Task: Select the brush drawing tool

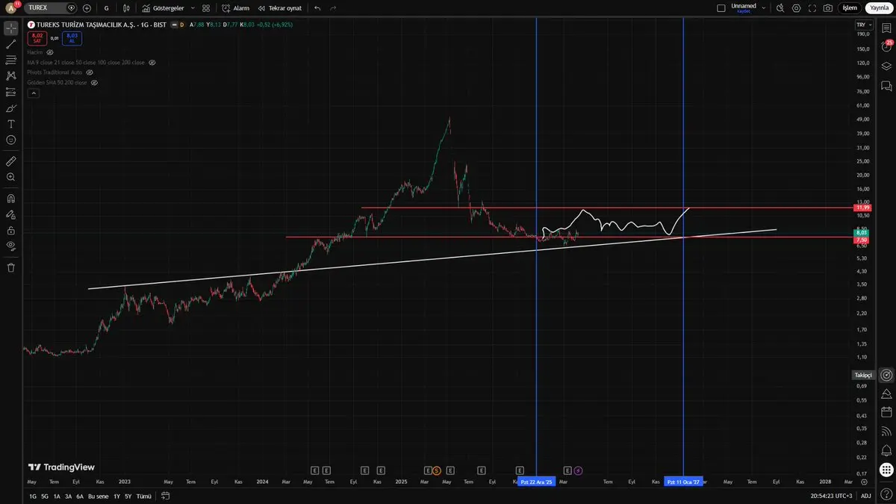Action: [11, 108]
